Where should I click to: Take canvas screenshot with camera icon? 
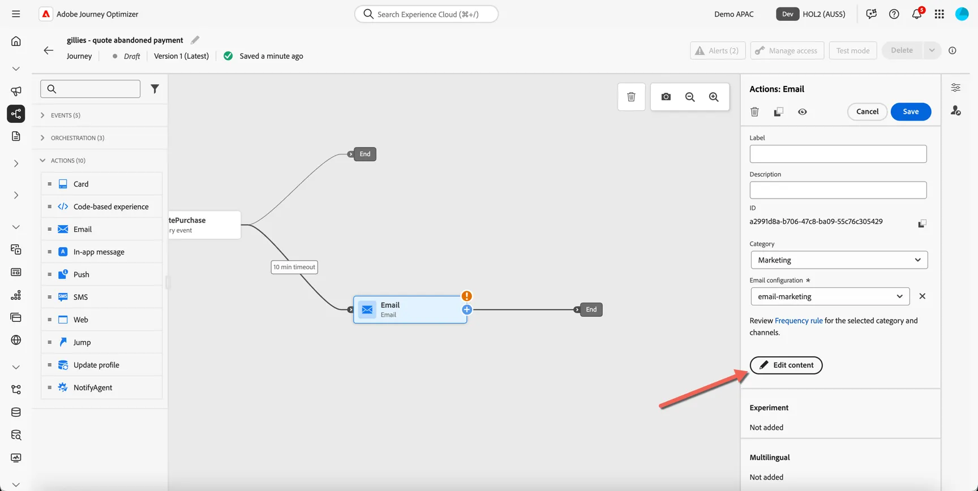tap(666, 97)
